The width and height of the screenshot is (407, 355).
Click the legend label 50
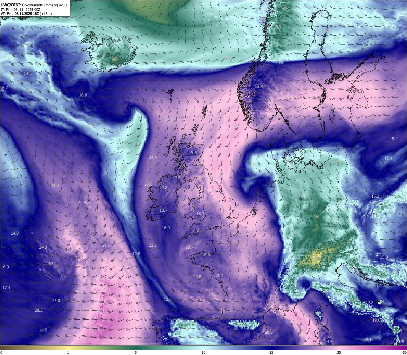click(404, 352)
